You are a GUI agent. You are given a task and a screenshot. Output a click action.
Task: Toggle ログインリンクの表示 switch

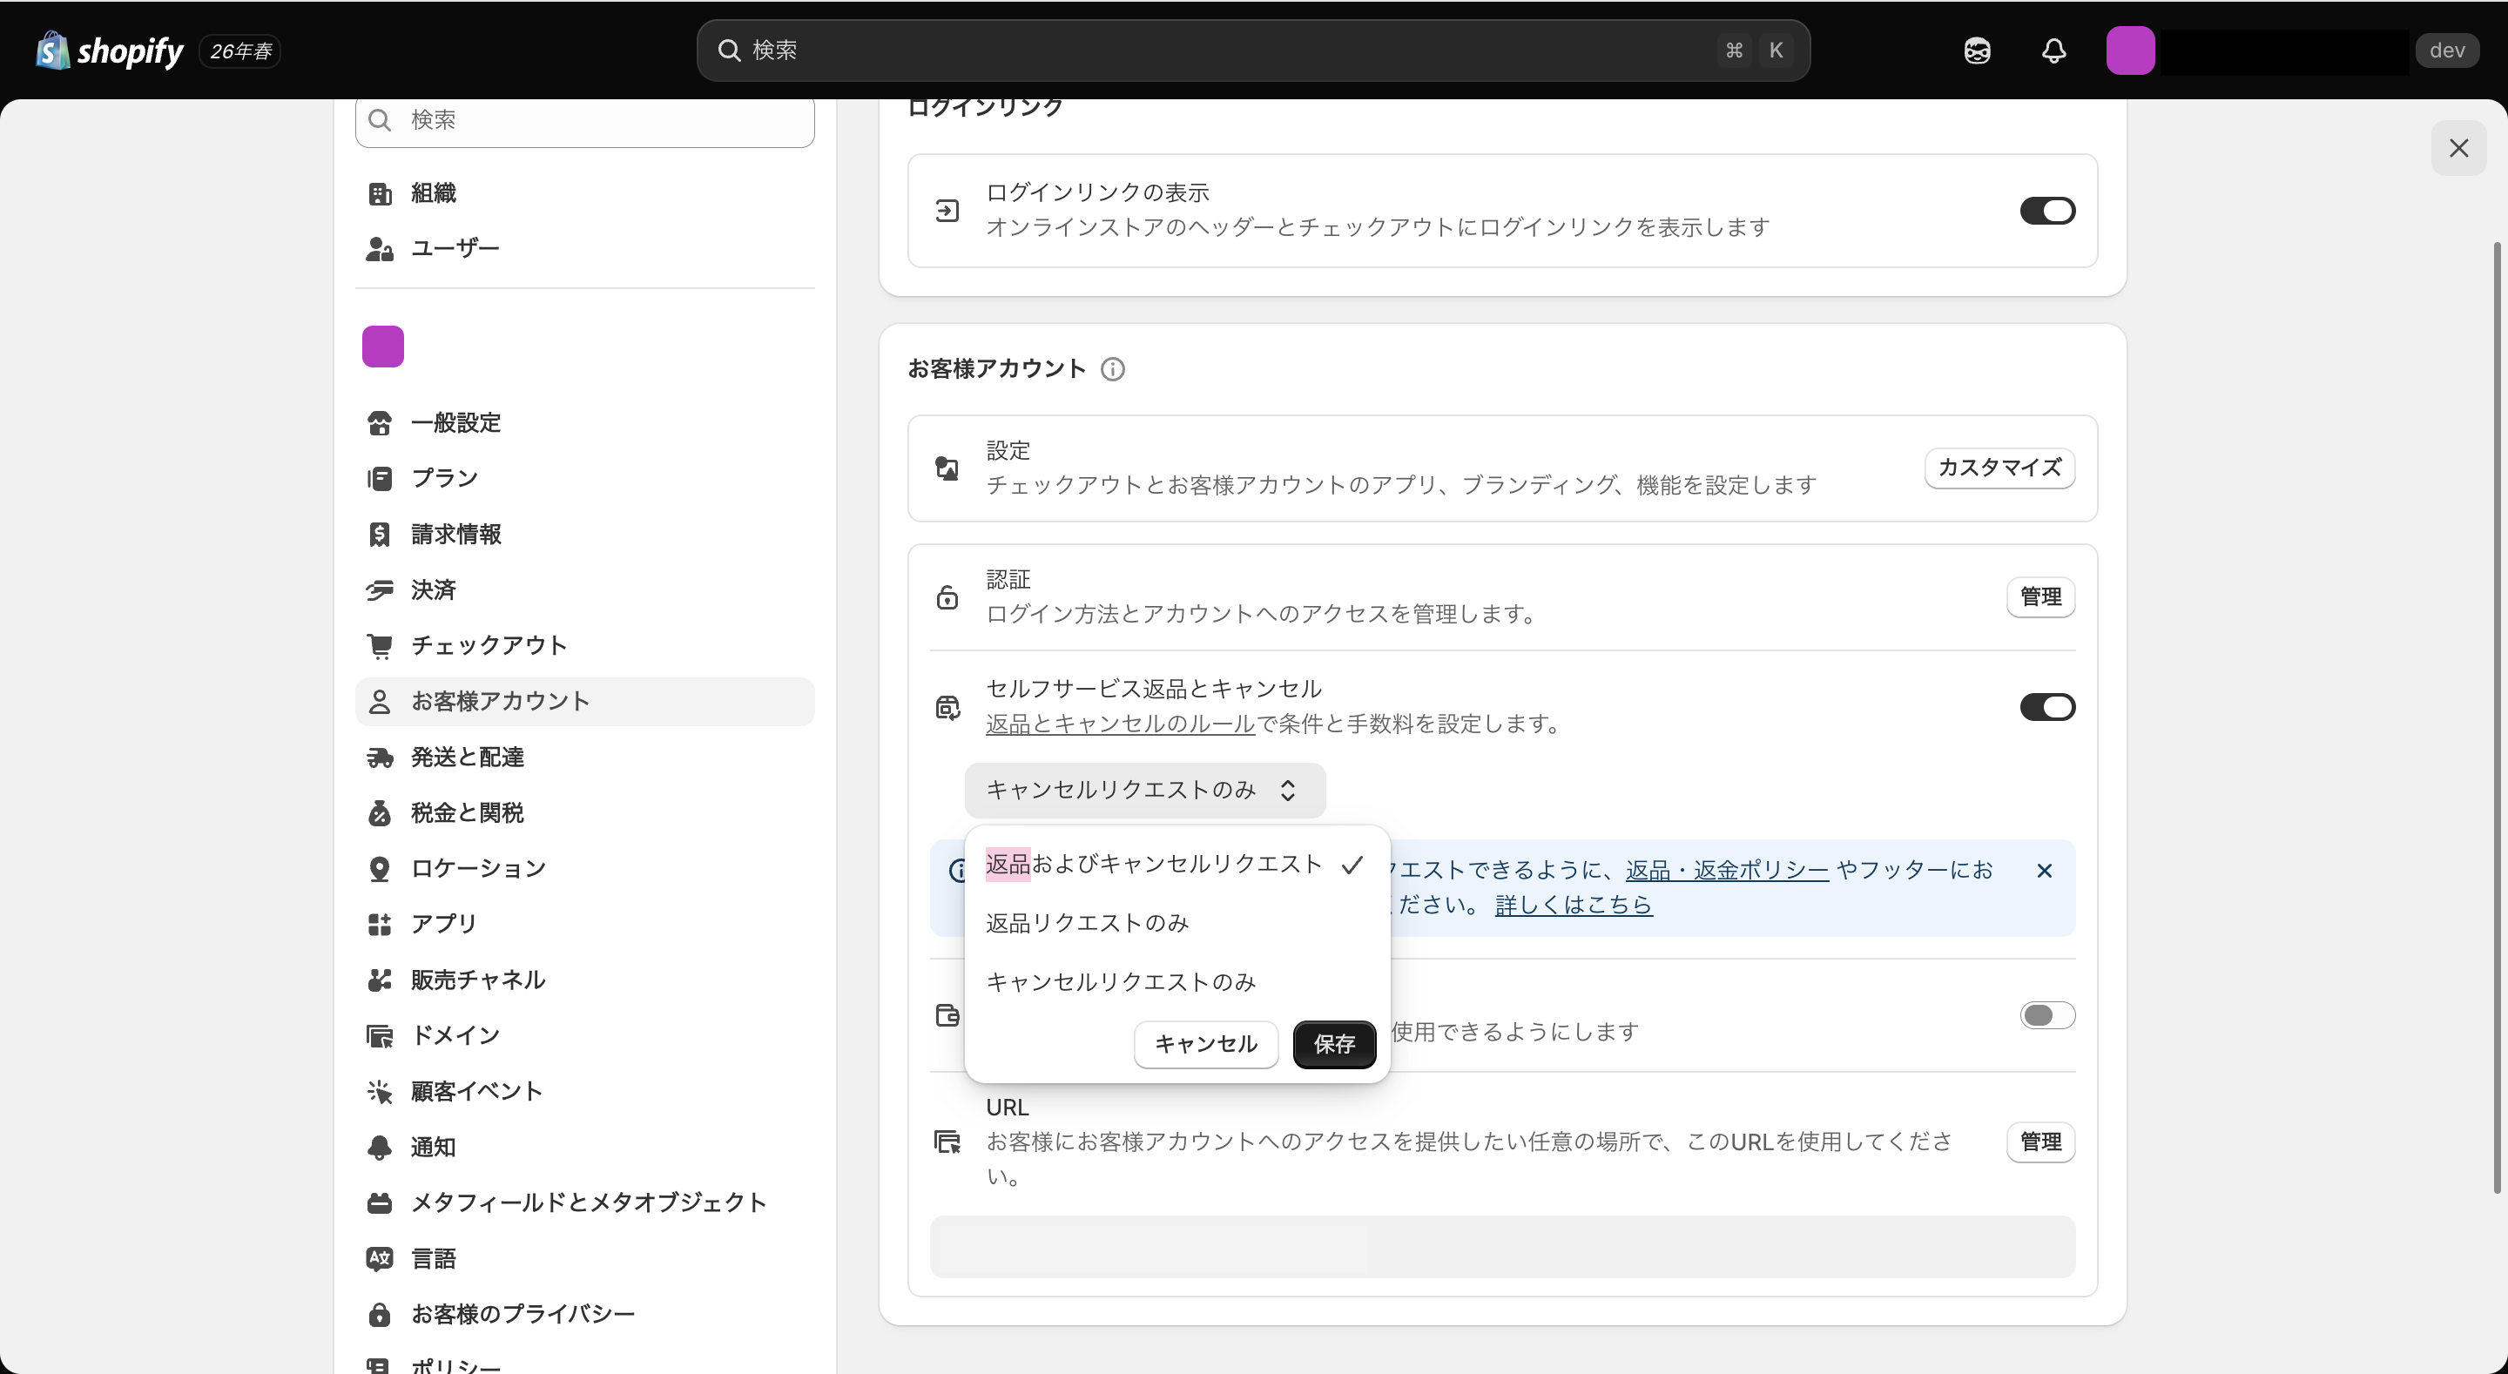click(x=2046, y=212)
